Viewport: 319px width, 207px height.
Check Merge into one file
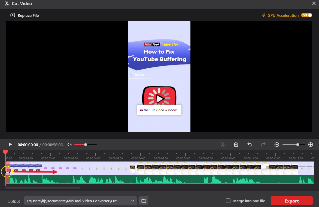[x=228, y=201]
